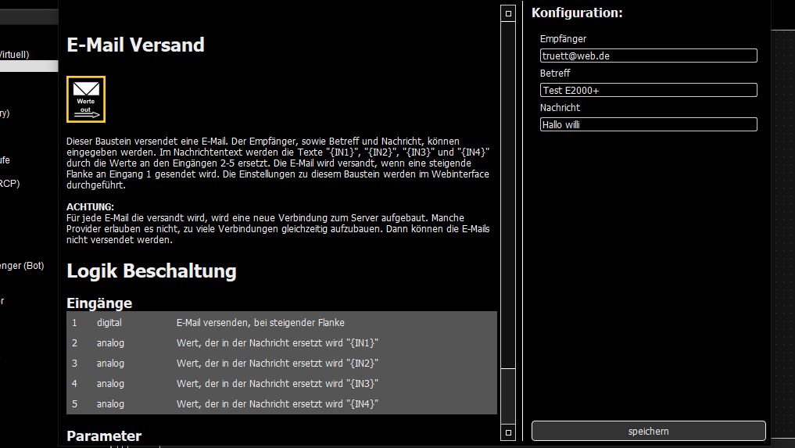Select input row 1 labeled digital
This screenshot has height=448, width=795.
coord(281,322)
